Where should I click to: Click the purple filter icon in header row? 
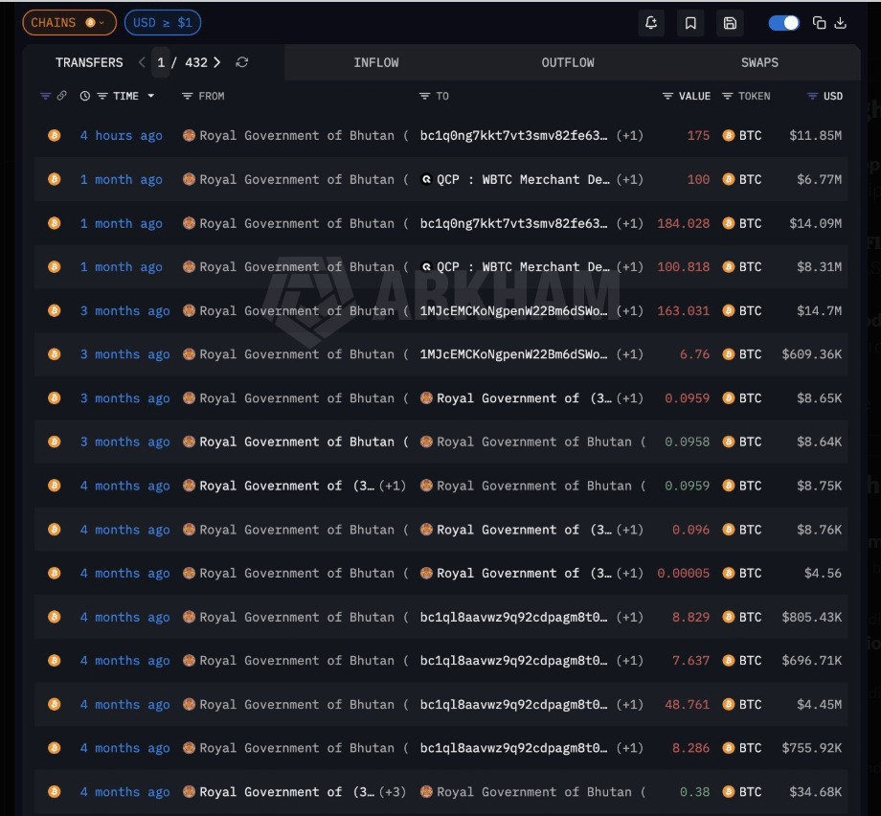pos(46,96)
